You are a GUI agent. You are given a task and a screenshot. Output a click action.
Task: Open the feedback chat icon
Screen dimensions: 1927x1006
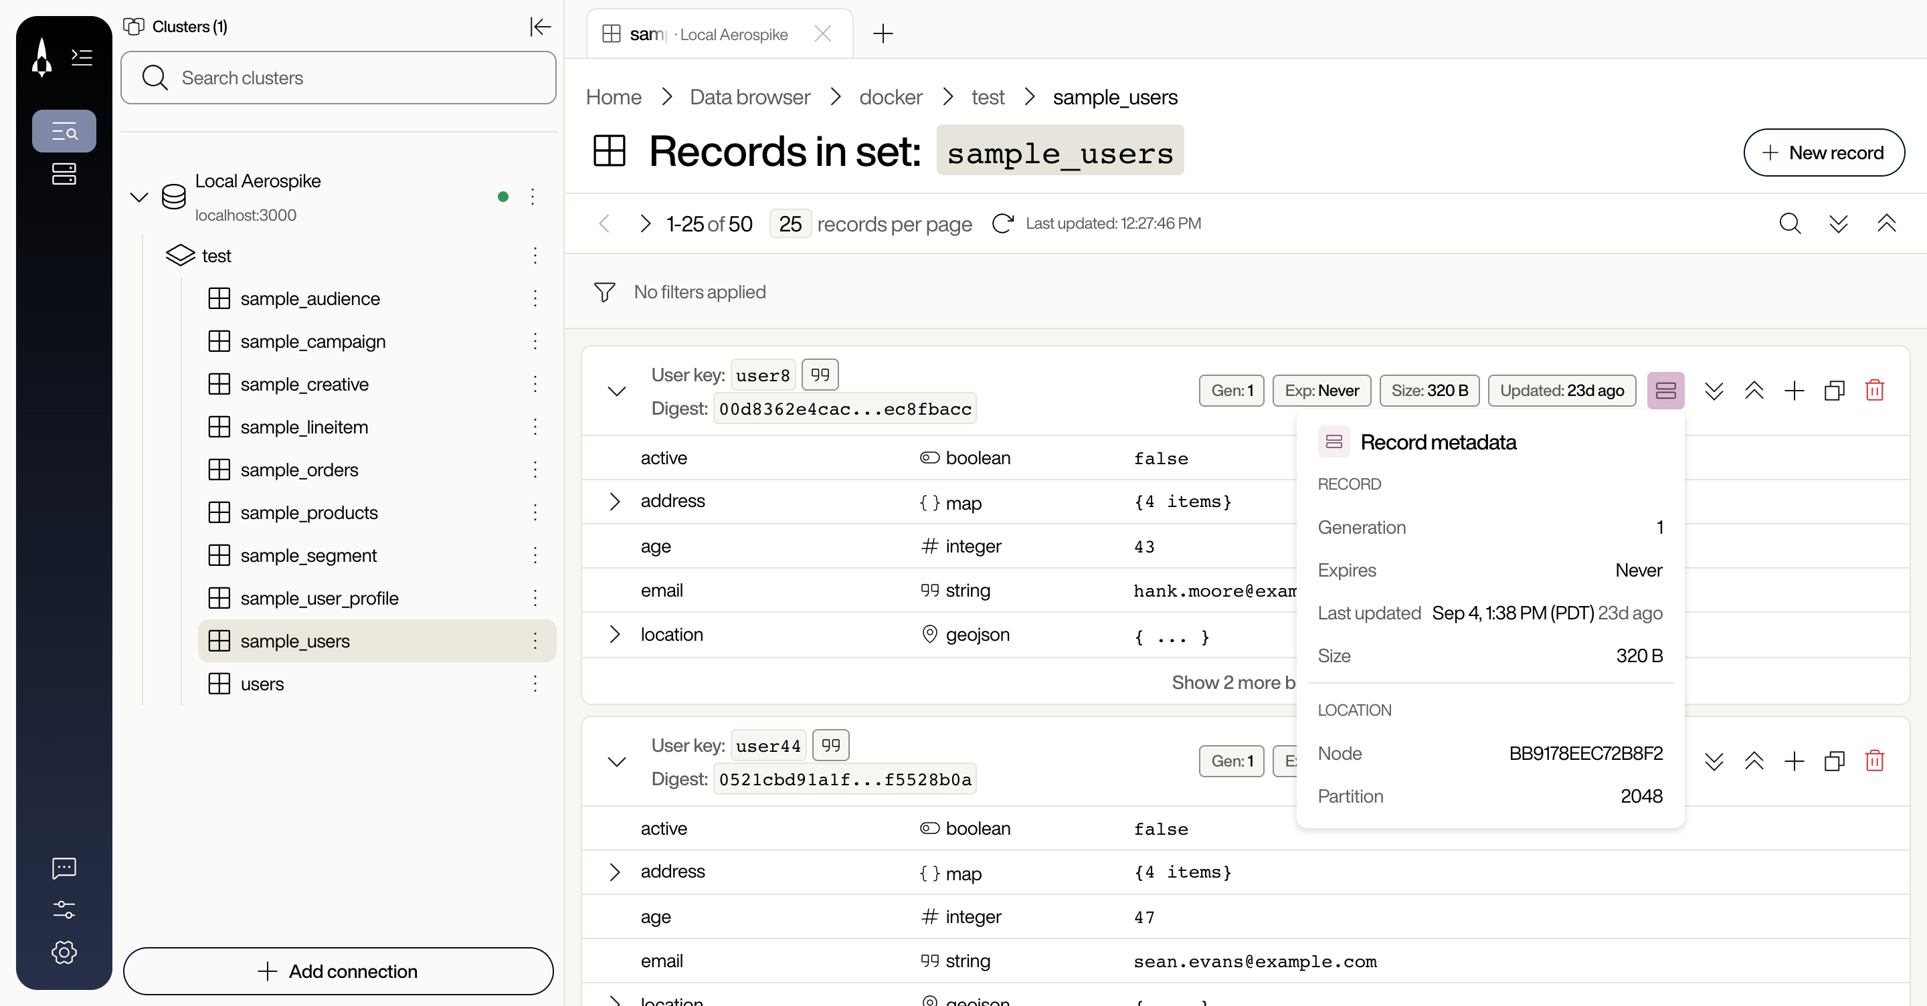tap(64, 868)
